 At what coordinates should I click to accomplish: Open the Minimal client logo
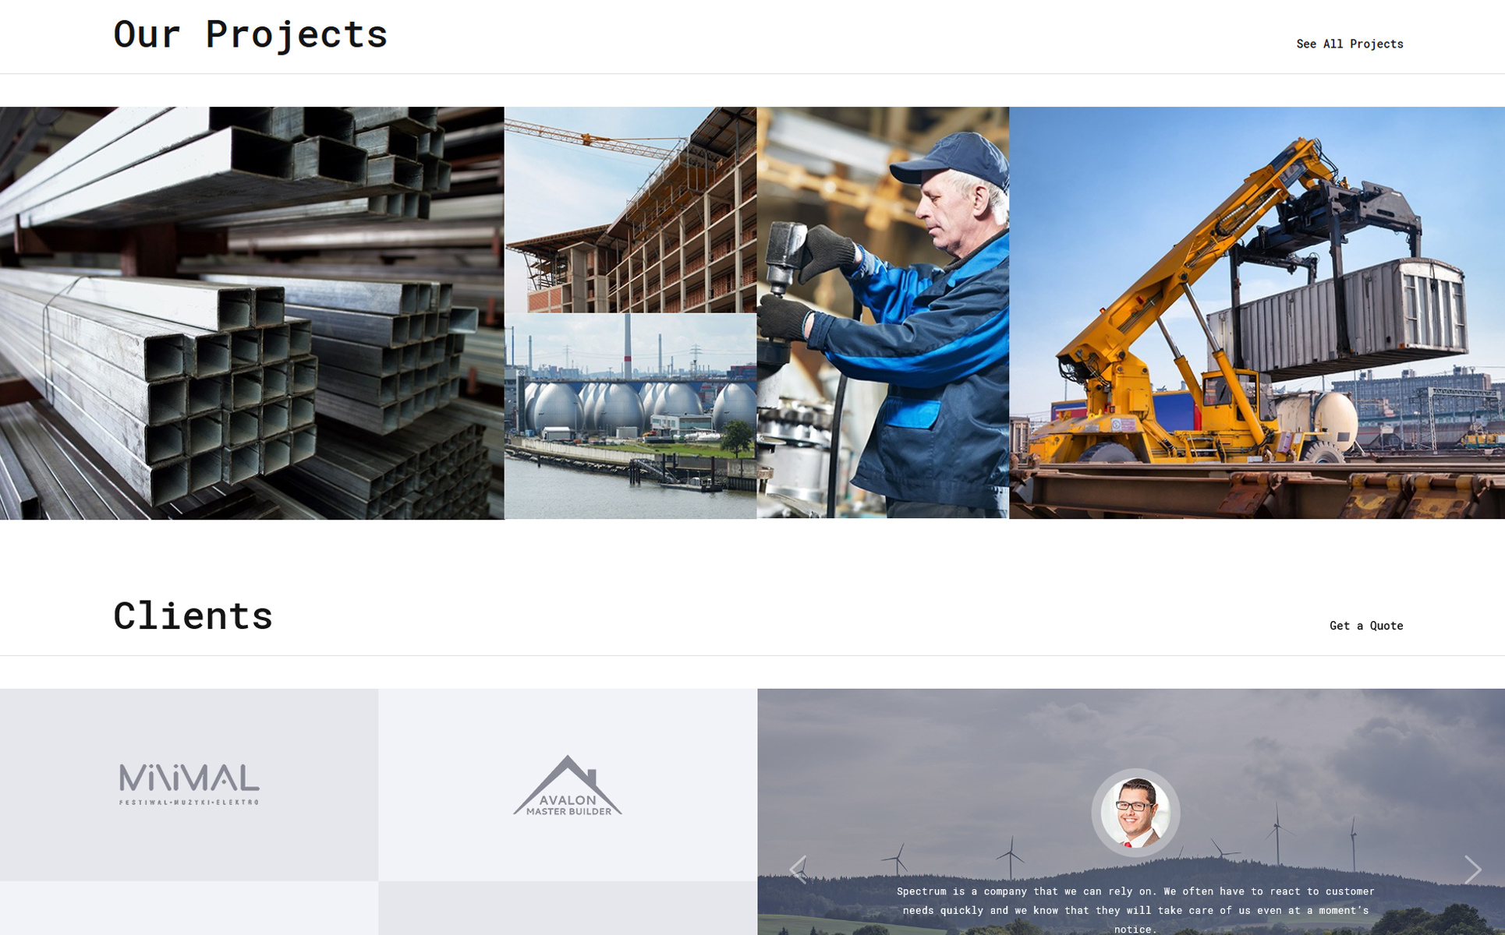[189, 785]
